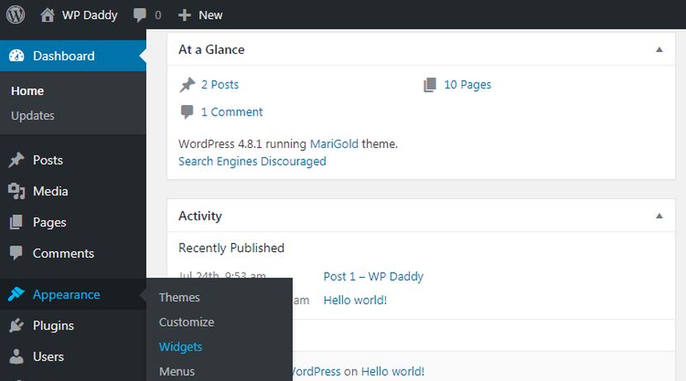Click the pin icon next to 2 Posts
686x381 pixels.
pos(188,84)
